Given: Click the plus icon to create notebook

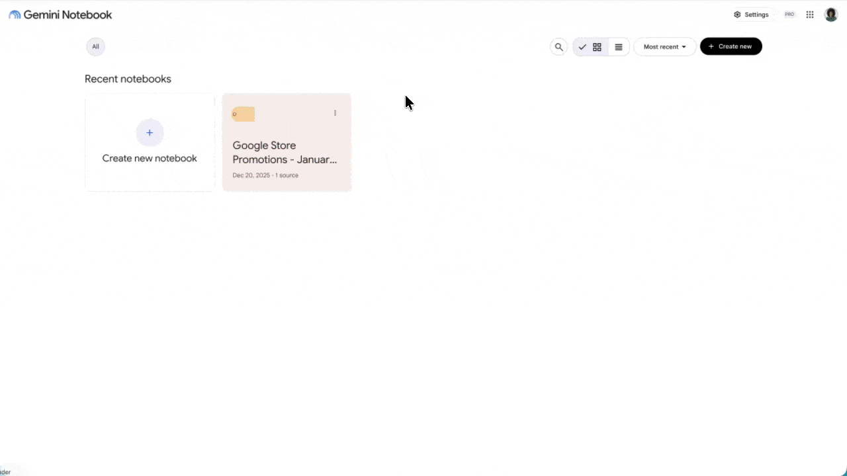Looking at the screenshot, I should coord(150,132).
